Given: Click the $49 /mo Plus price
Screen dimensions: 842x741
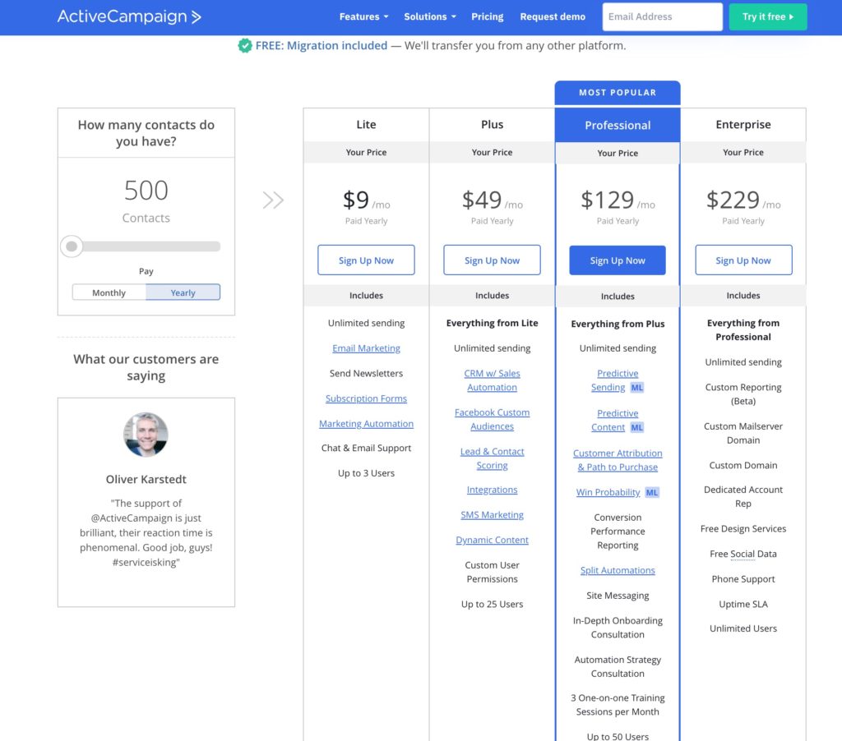Looking at the screenshot, I should 492,200.
